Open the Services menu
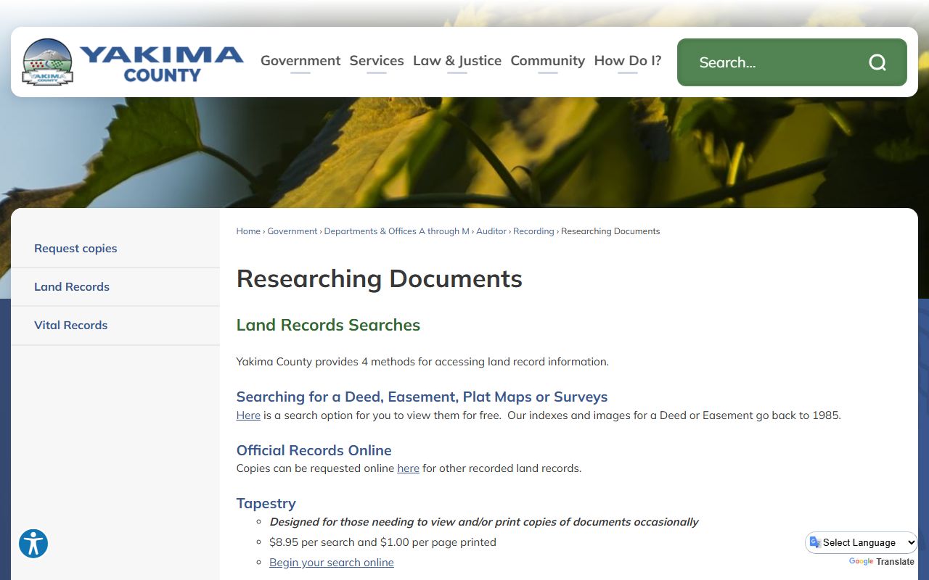 (x=377, y=61)
